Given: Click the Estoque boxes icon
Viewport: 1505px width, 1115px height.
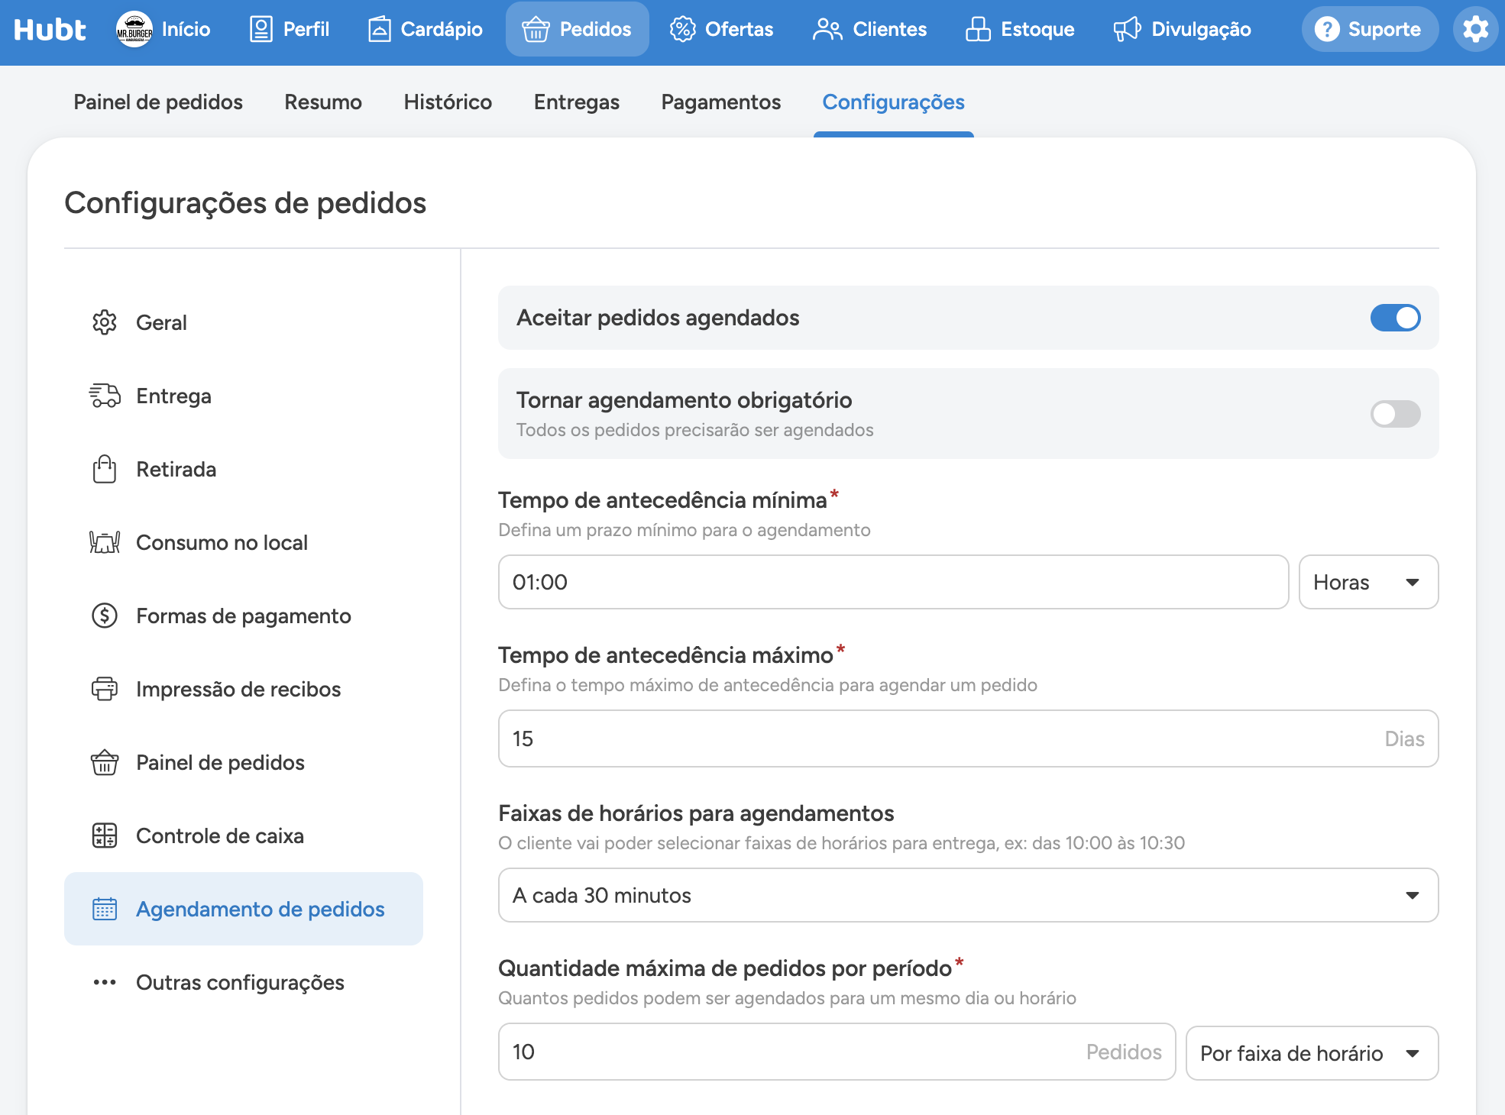Looking at the screenshot, I should tap(978, 30).
